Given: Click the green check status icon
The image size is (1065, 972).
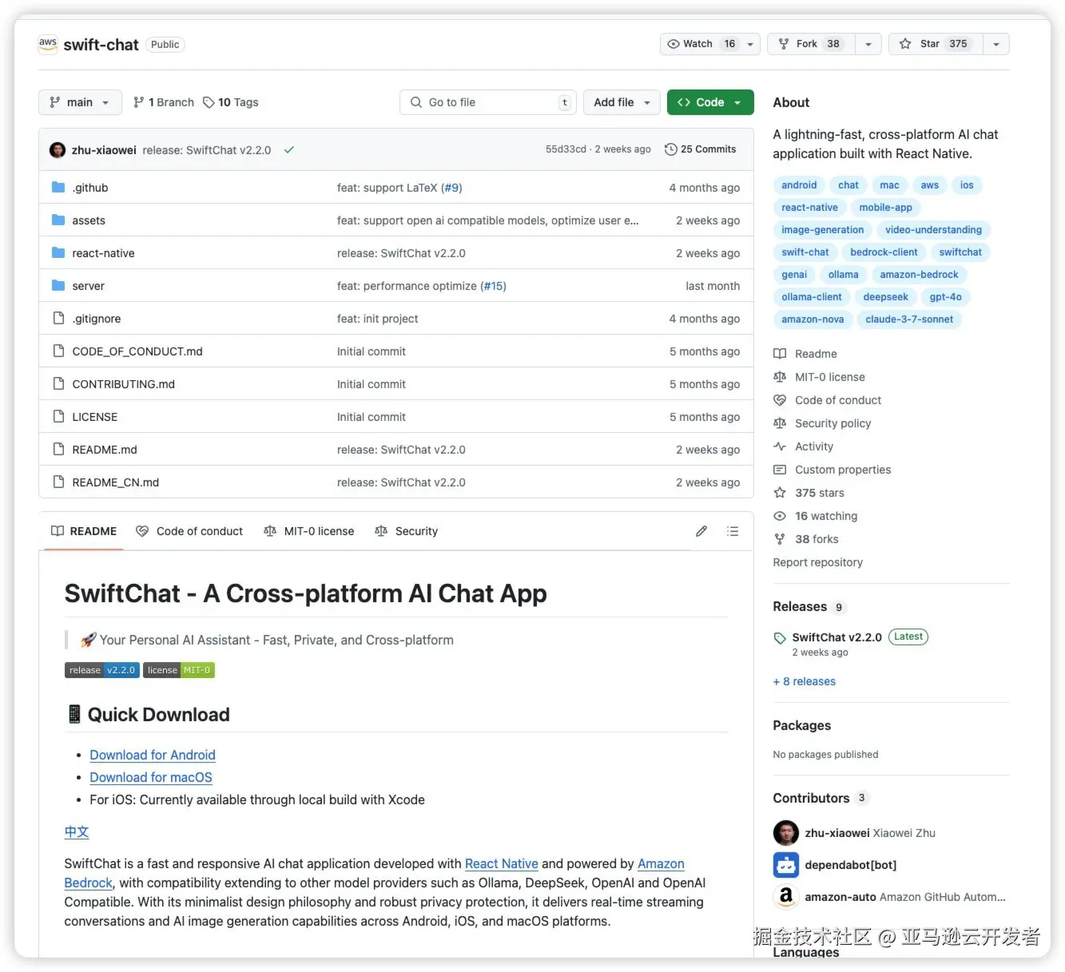Looking at the screenshot, I should pos(289,149).
